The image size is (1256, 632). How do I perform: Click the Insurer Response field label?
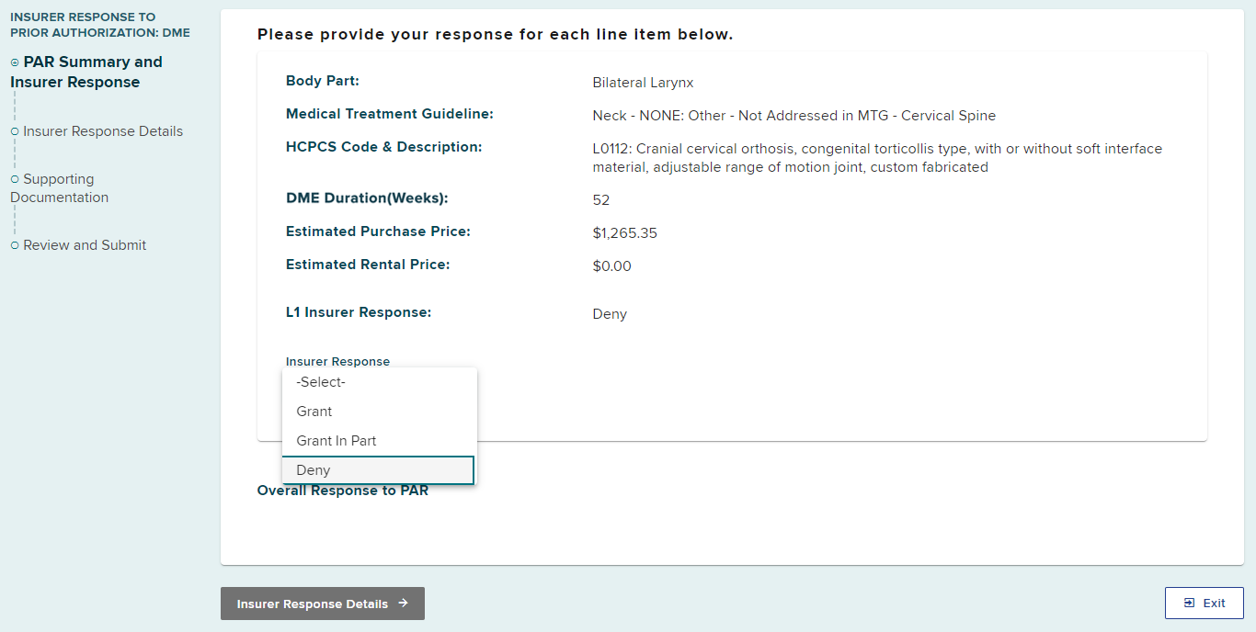click(x=337, y=362)
